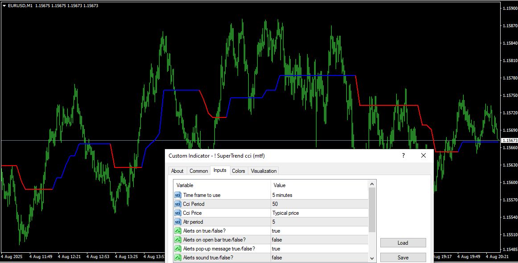The height and width of the screenshot is (263, 518).
Task: Click the 'Alerts pop-up message' boolean icon
Action: tap(177, 249)
